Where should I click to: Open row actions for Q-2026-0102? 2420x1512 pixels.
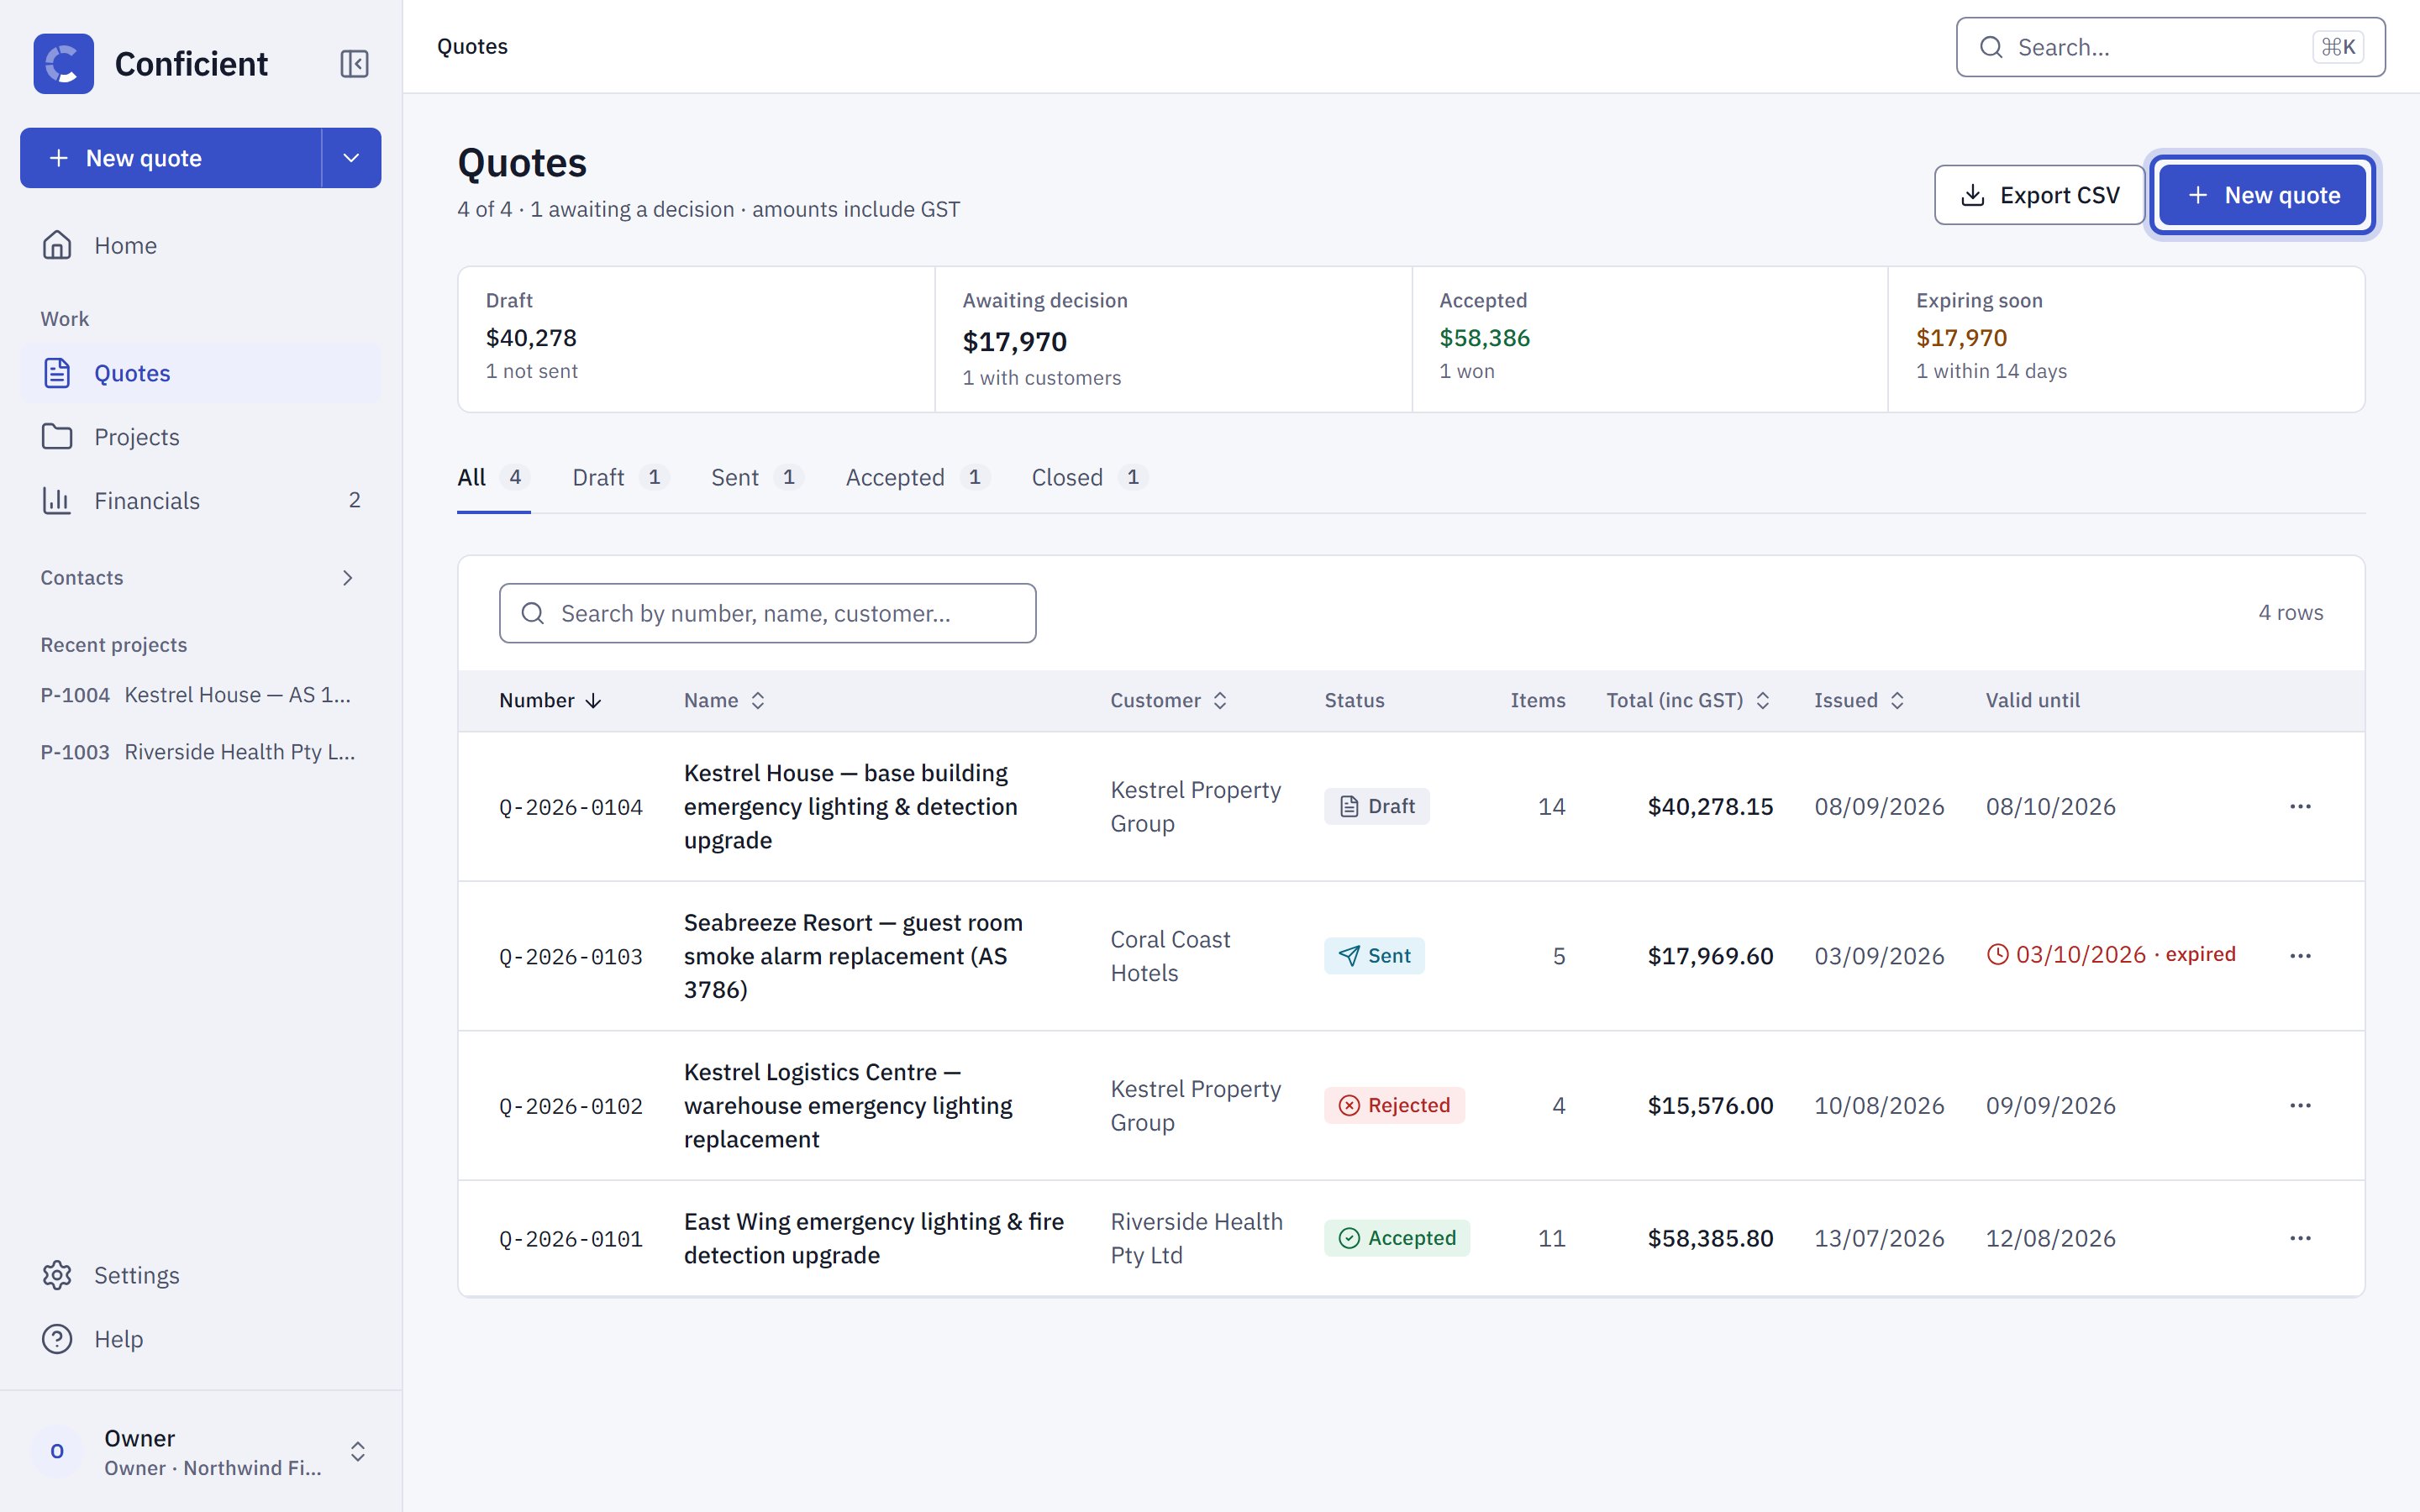[x=2300, y=1106]
